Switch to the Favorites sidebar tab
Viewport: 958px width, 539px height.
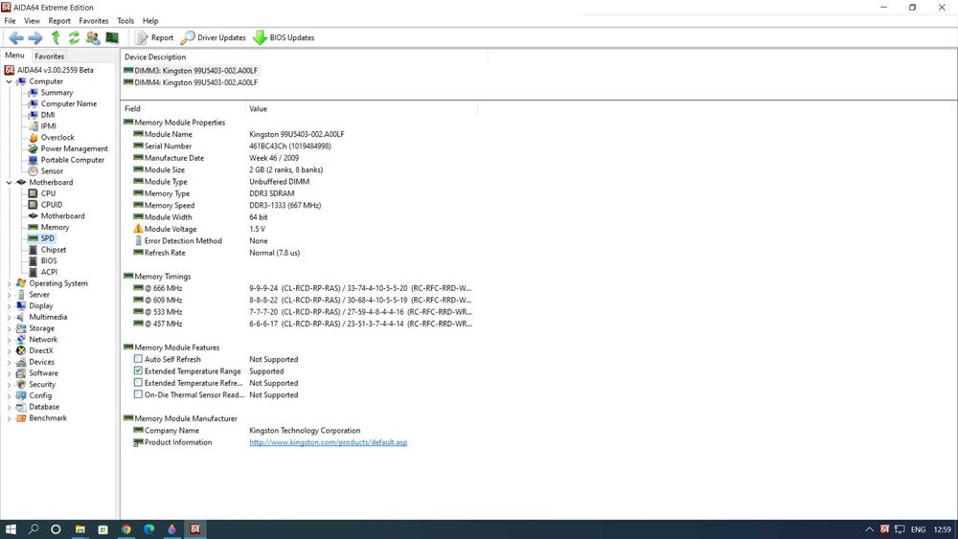pos(50,56)
